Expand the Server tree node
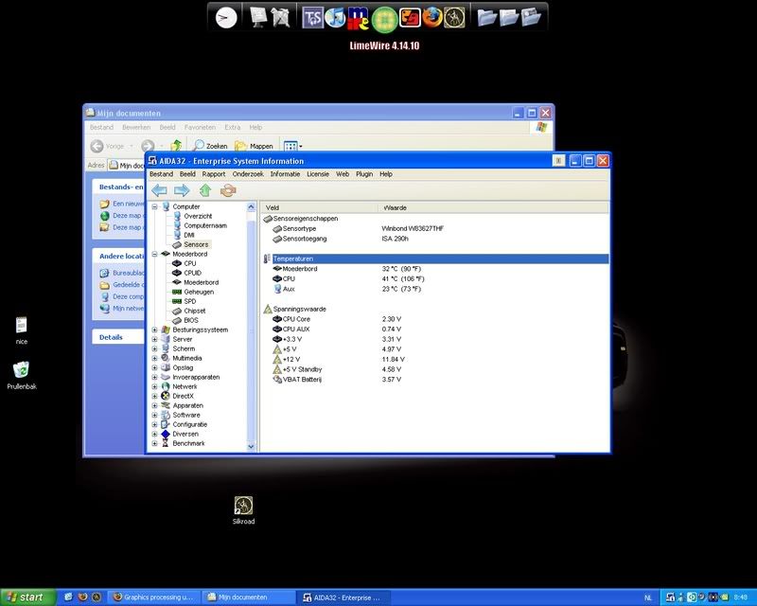757x606 pixels. click(x=155, y=339)
